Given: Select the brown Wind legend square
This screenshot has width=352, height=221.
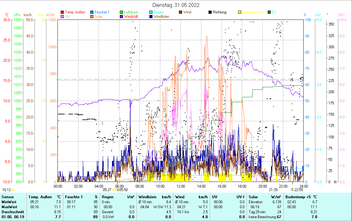Looking at the screenshot, I should (181, 12).
